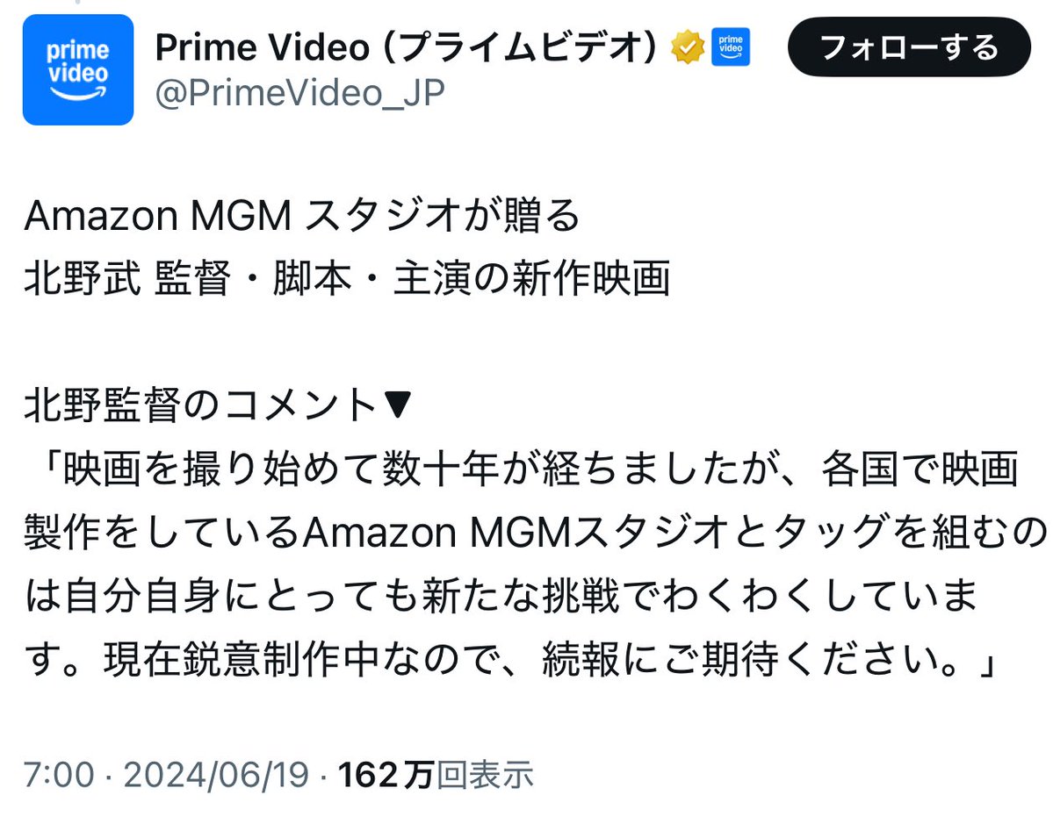Screen dimensions: 1053x831
Task: Click the ▼ symbol after 北野監督のコメント
Action: (x=397, y=404)
